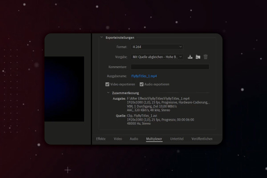This screenshot has width=267, height=178.
Task: Collapse the Zusammenfassung section
Action: (108, 93)
